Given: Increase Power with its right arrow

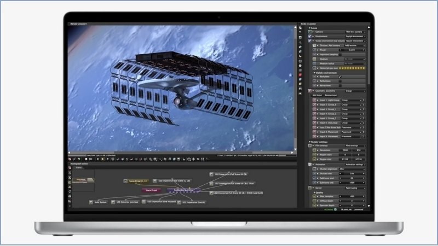Looking at the screenshot, I should 364,50.
